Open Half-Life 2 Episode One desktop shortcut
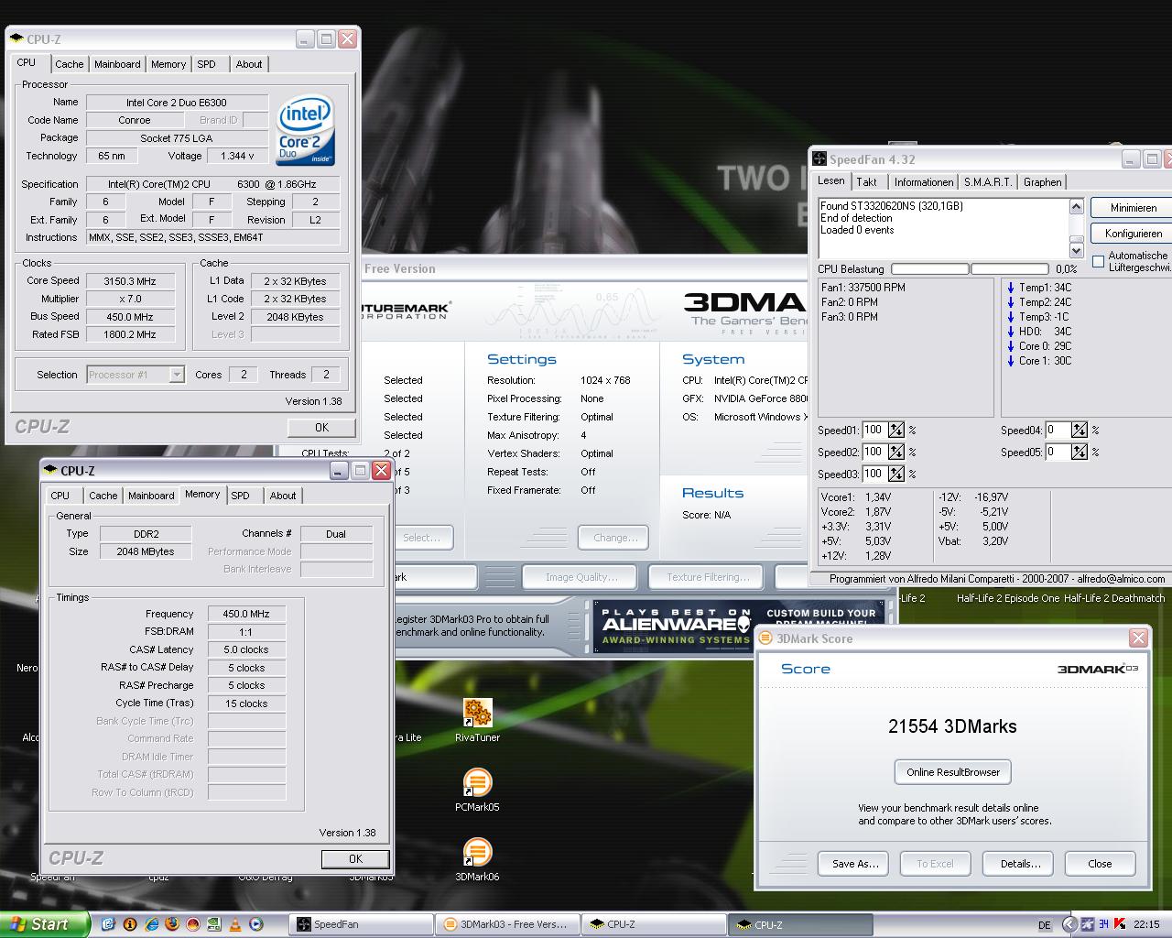 tap(1007, 598)
